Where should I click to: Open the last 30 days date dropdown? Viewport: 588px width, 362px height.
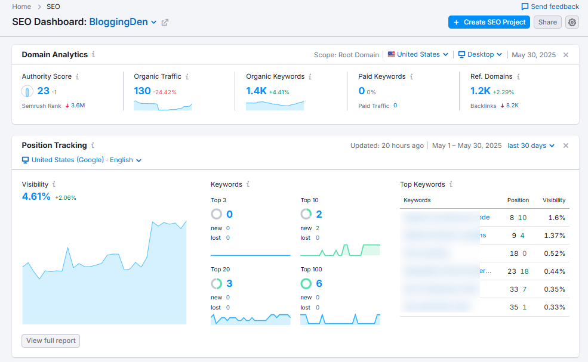(x=531, y=145)
